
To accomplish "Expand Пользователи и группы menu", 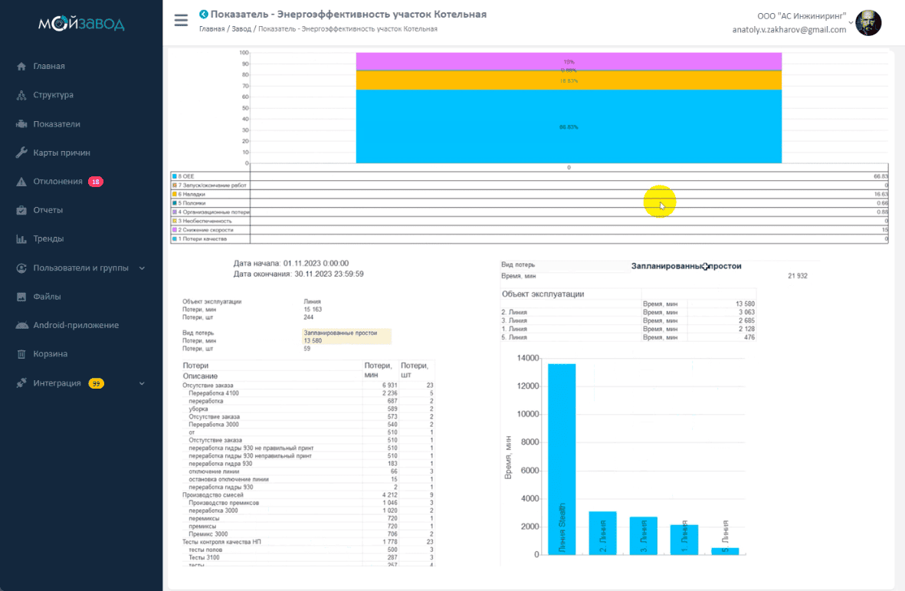I will coord(142,268).
